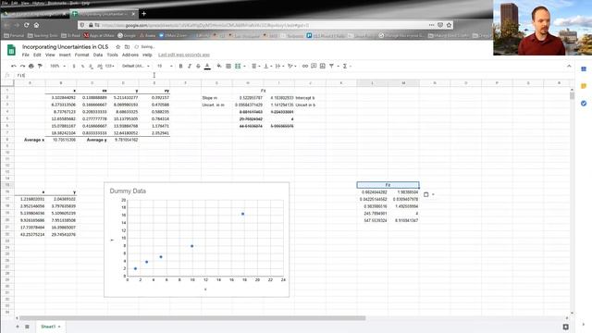Viewport: 592px width, 333px height.
Task: Click the Last edit was seconds ago link
Action: coord(184,55)
